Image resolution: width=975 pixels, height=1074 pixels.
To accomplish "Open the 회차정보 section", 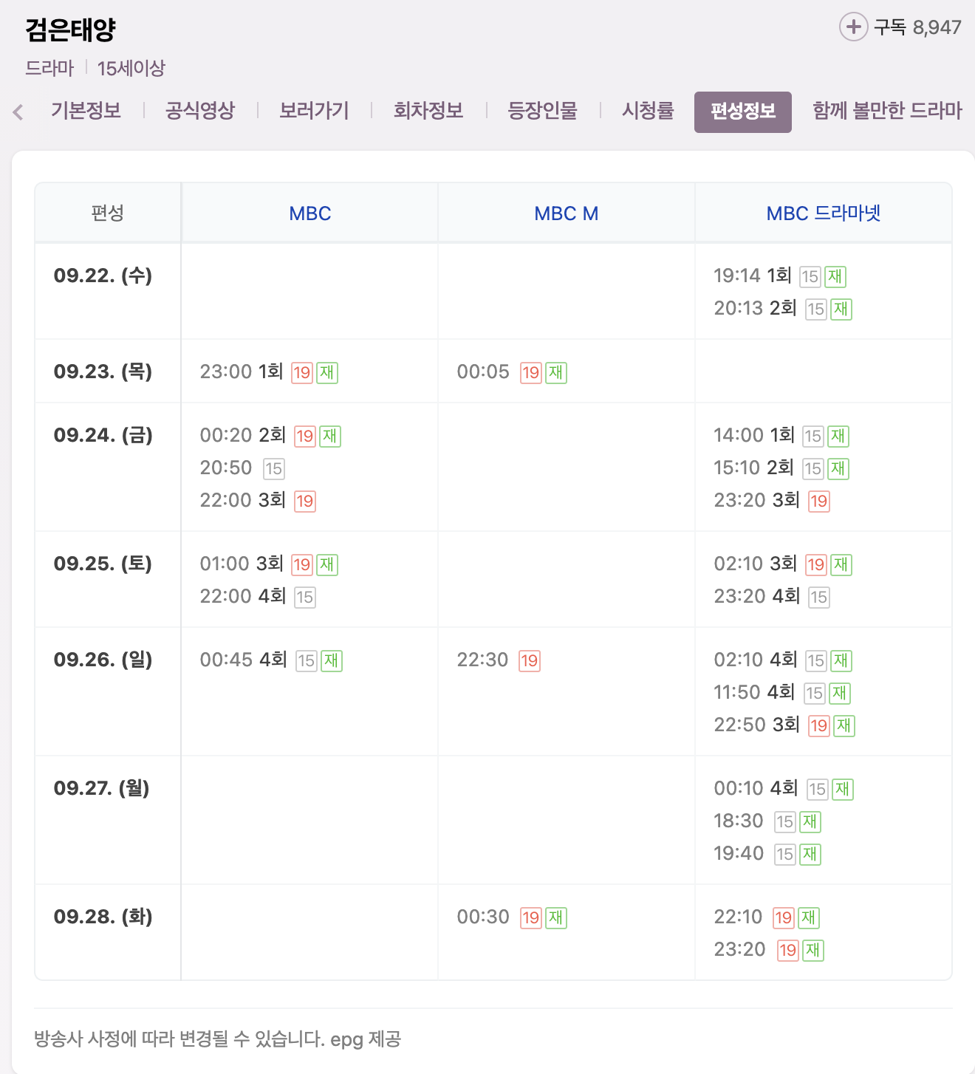I will pyautogui.click(x=428, y=111).
